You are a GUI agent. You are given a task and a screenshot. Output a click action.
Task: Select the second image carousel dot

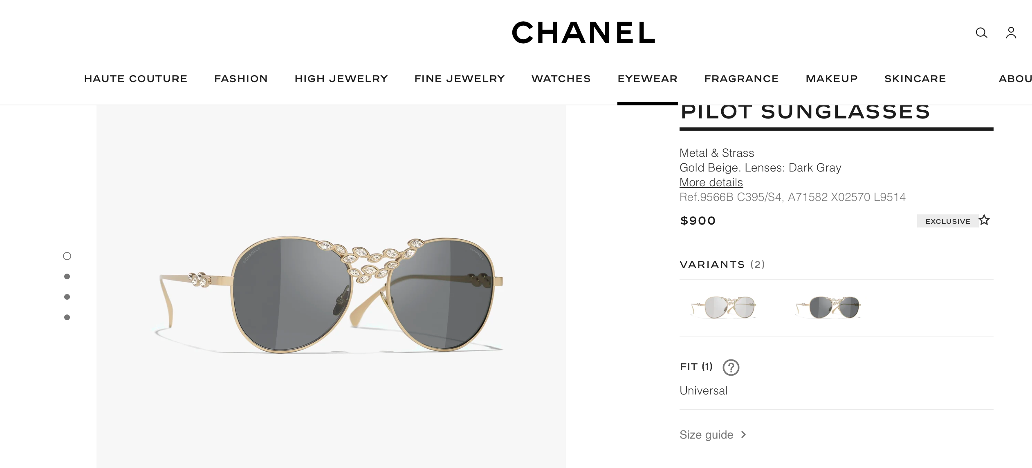[x=67, y=276]
